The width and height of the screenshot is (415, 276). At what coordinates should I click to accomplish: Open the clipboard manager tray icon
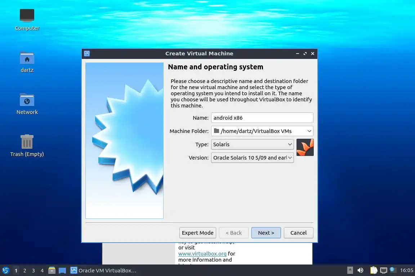tap(374, 270)
